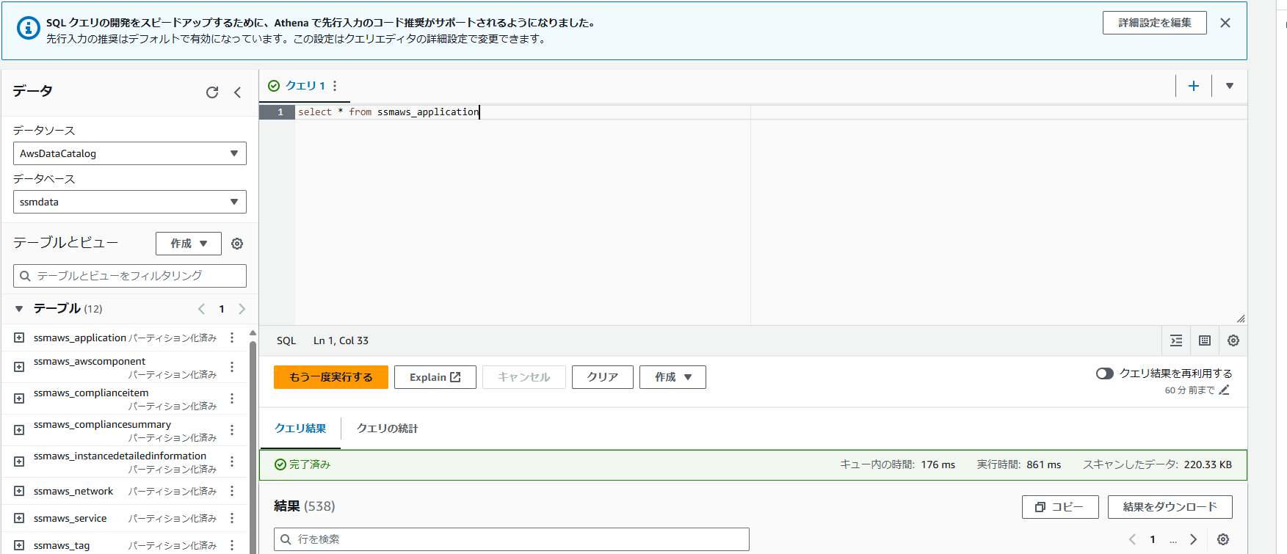Expand the ssmaws_complianceitem table
This screenshot has width=1287, height=554.
19,398
